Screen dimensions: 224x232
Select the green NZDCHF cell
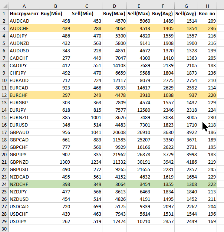[24, 184]
